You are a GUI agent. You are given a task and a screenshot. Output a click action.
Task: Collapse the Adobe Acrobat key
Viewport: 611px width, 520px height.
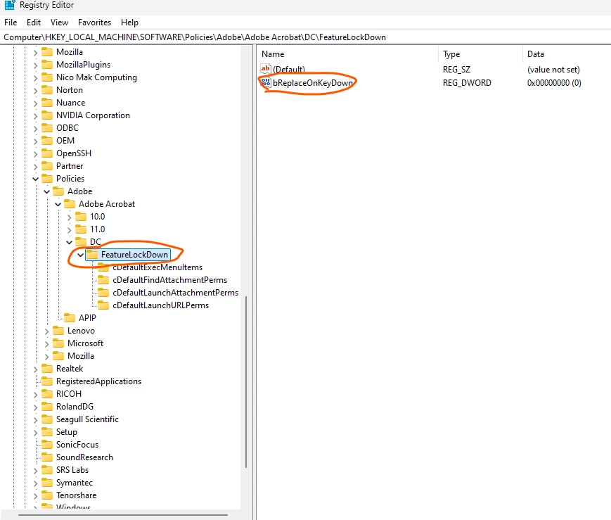point(58,204)
